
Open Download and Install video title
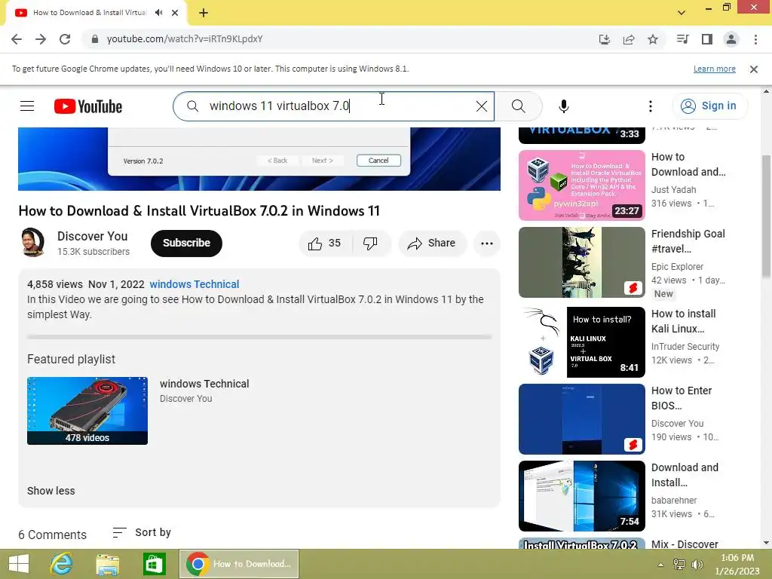[685, 475]
